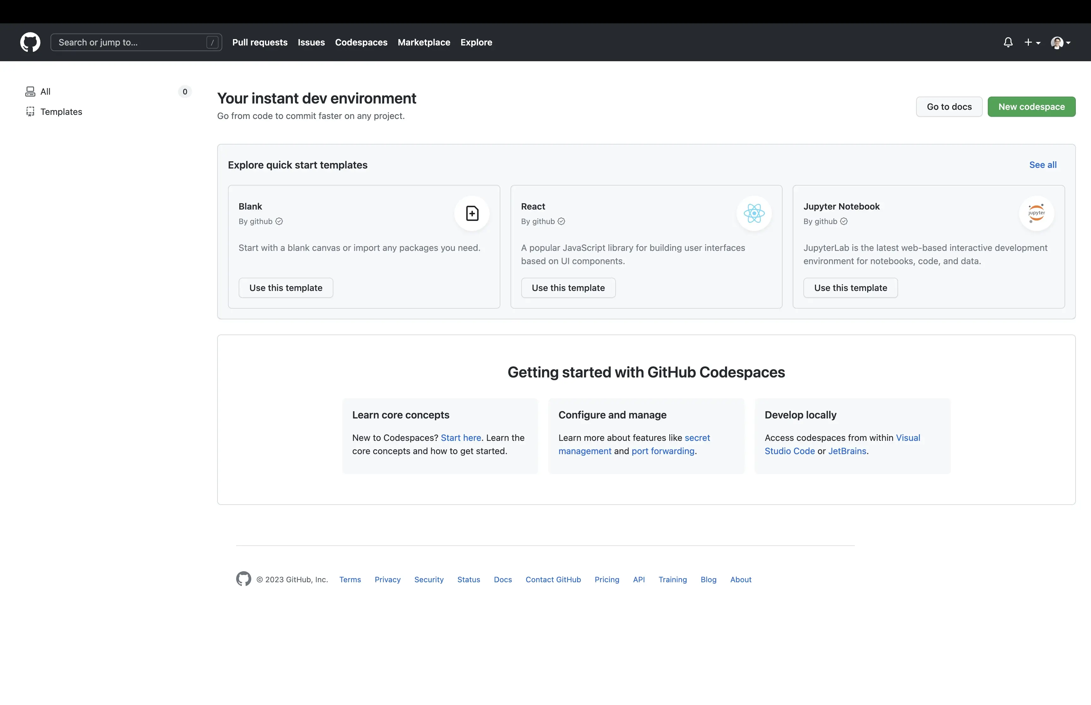The image size is (1091, 705).
Task: Click the GitHub mark in footer
Action: (x=244, y=579)
